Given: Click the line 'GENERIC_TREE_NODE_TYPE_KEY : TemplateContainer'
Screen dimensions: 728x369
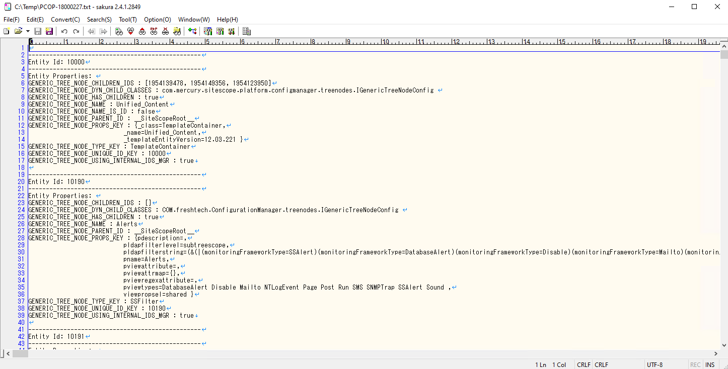Looking at the screenshot, I should [109, 146].
